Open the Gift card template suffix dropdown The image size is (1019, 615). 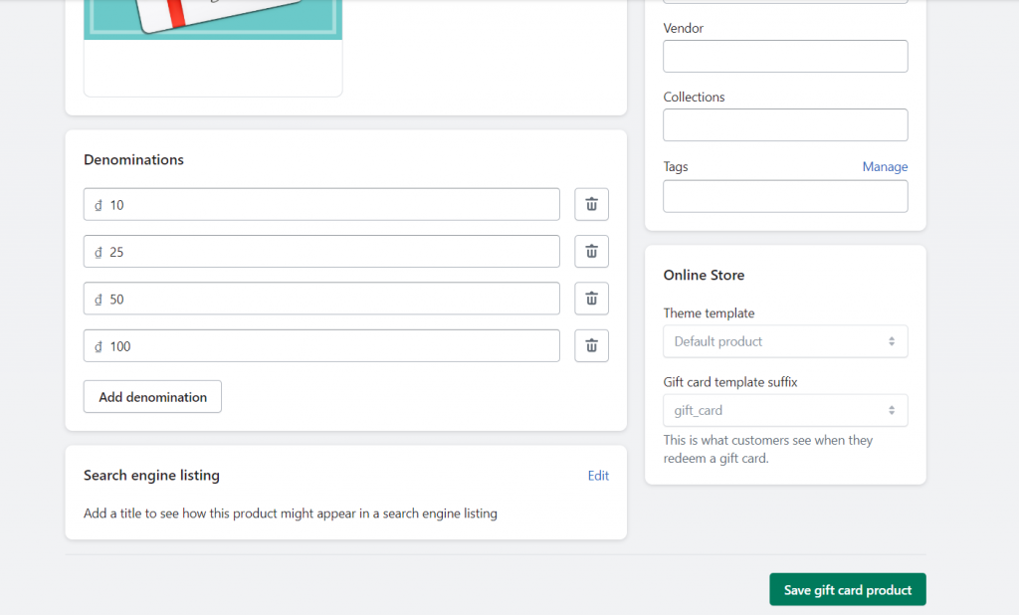point(785,410)
